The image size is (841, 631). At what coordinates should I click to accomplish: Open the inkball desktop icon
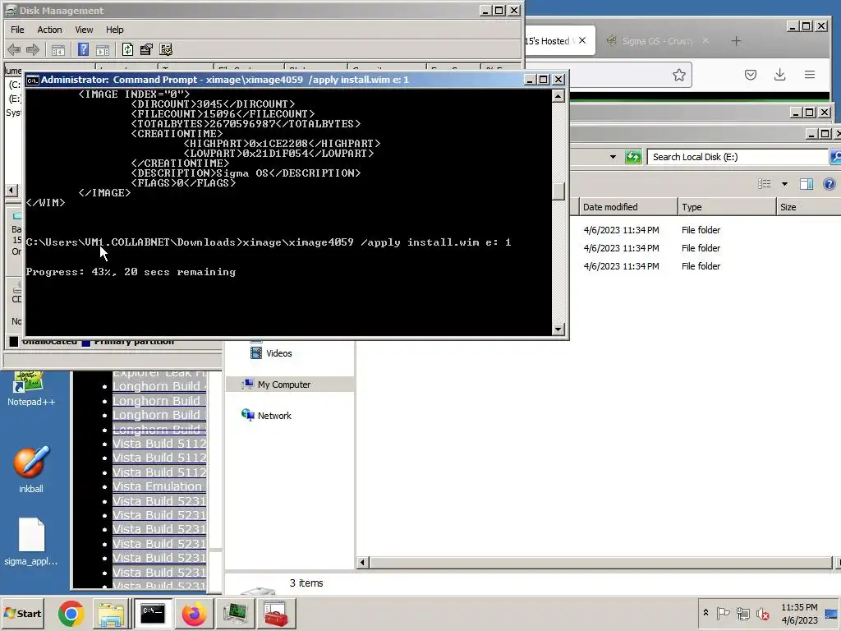[31, 469]
